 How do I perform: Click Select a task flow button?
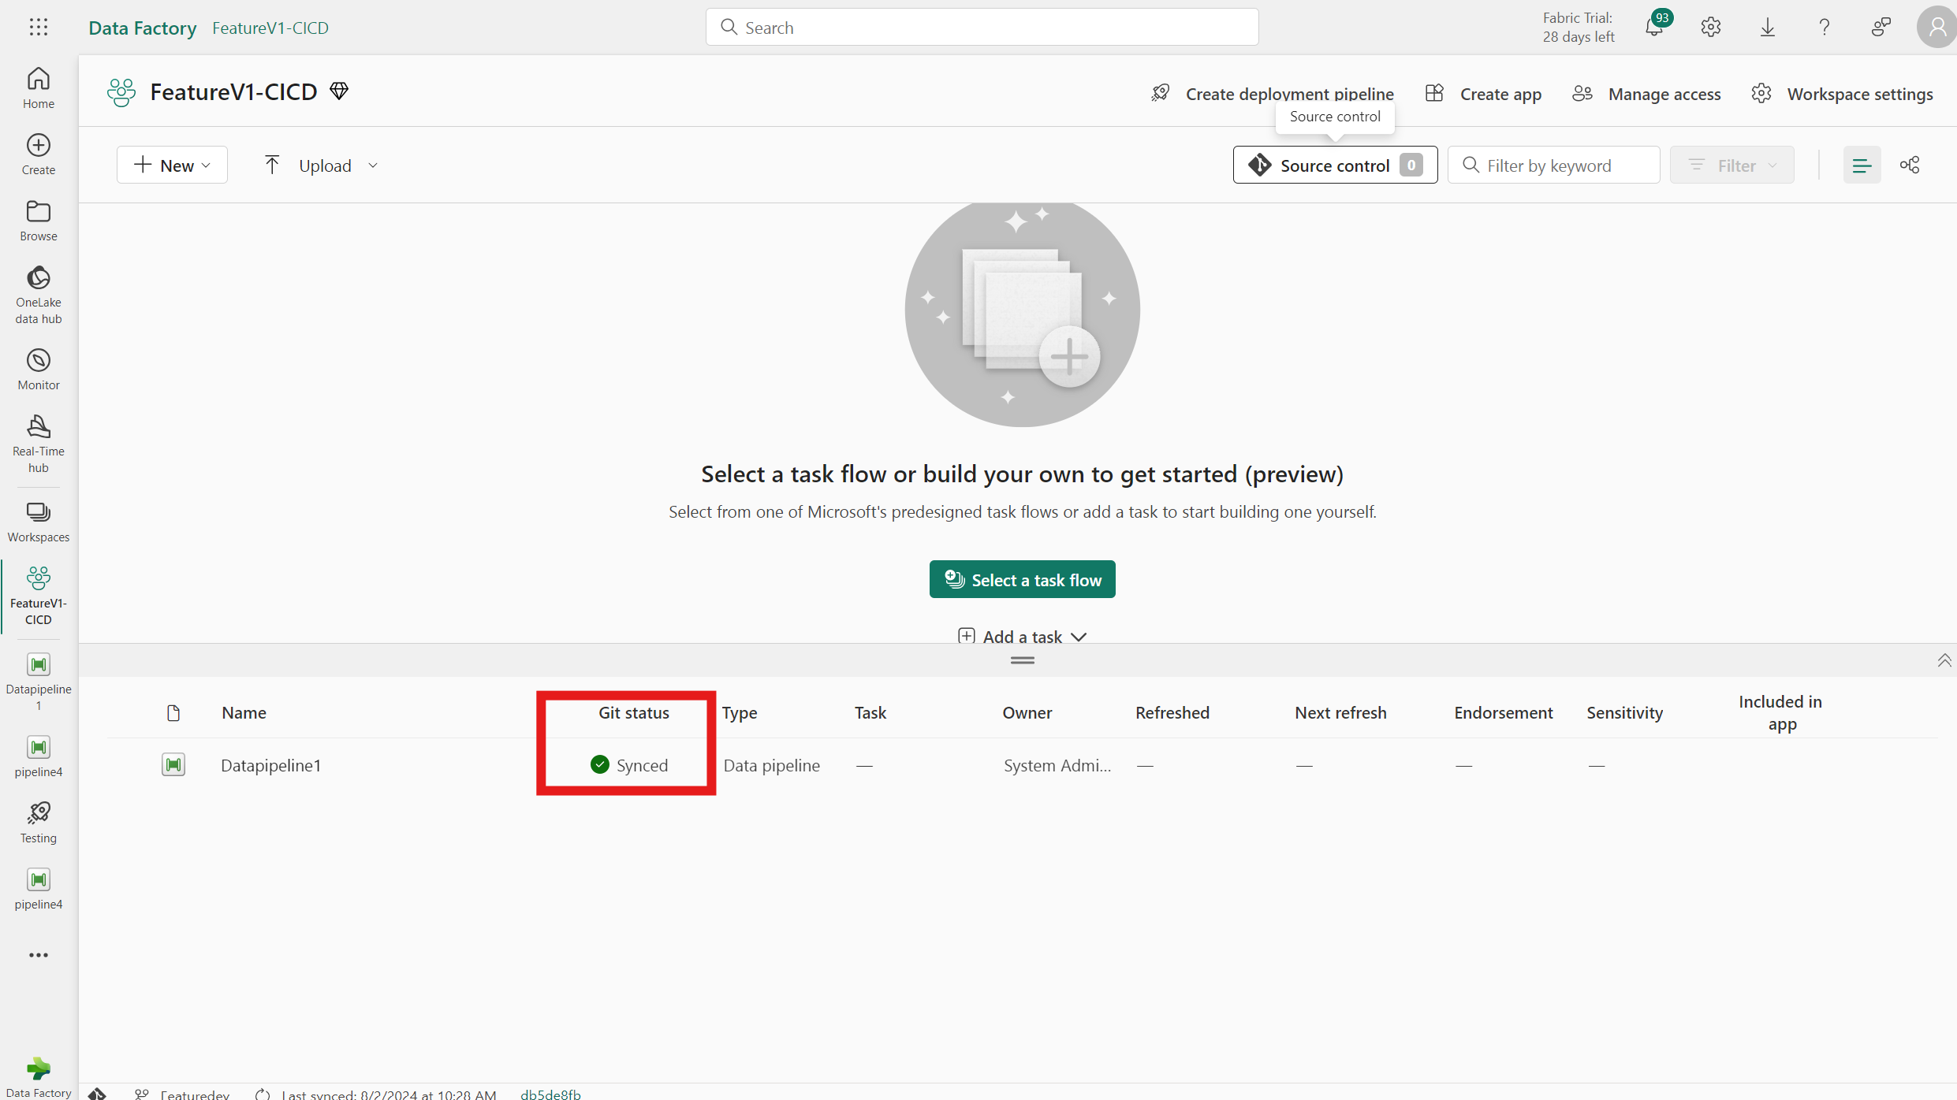(1022, 580)
